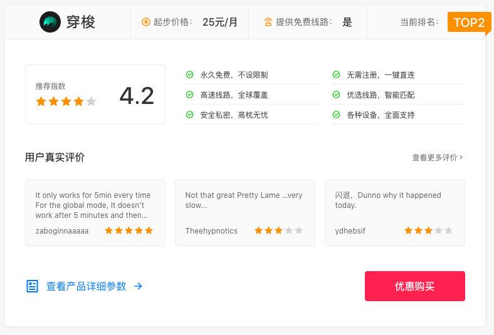This screenshot has width=494, height=335.
Task: Click the 当前排名 label
Action: pos(419,22)
